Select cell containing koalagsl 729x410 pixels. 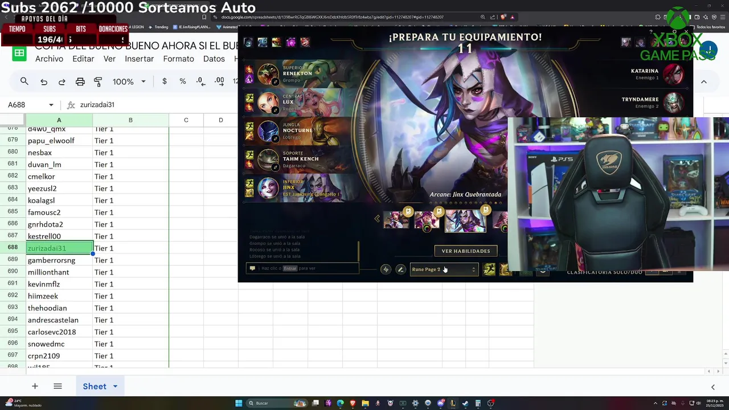click(59, 200)
